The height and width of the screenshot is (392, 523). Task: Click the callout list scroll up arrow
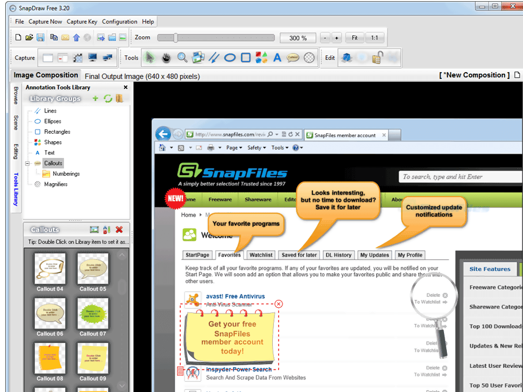[122, 255]
